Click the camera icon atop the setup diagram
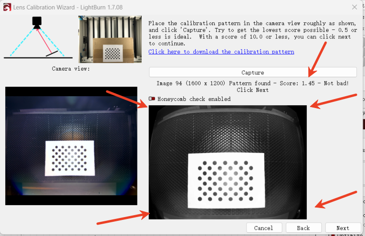 coord(36,22)
